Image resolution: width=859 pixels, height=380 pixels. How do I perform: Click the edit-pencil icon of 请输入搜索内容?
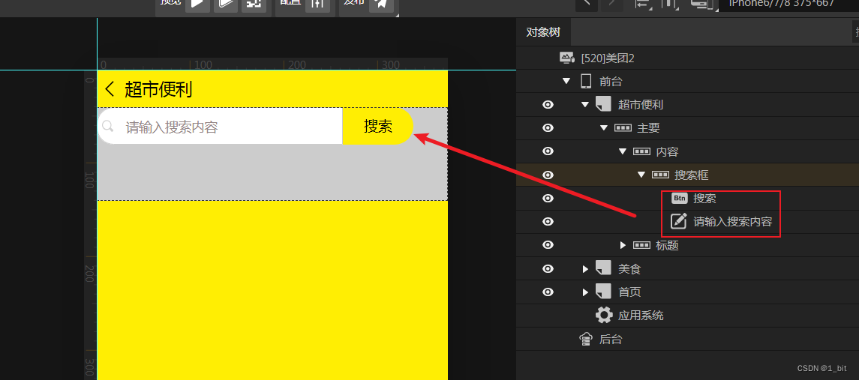(x=679, y=221)
